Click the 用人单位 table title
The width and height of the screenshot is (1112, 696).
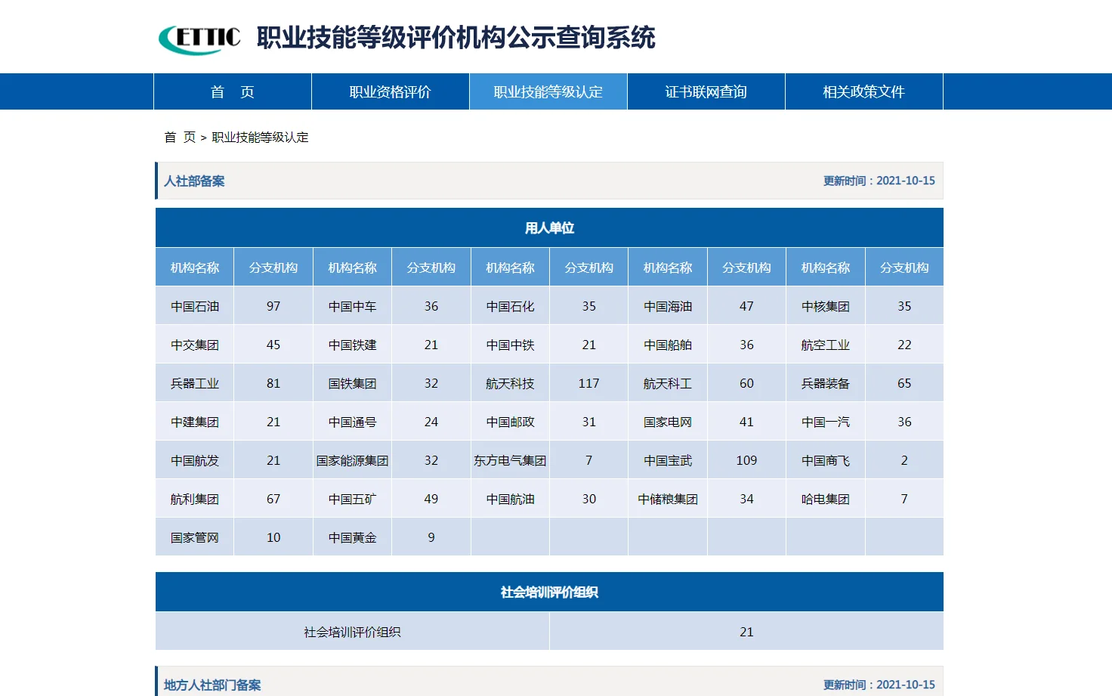pos(549,227)
